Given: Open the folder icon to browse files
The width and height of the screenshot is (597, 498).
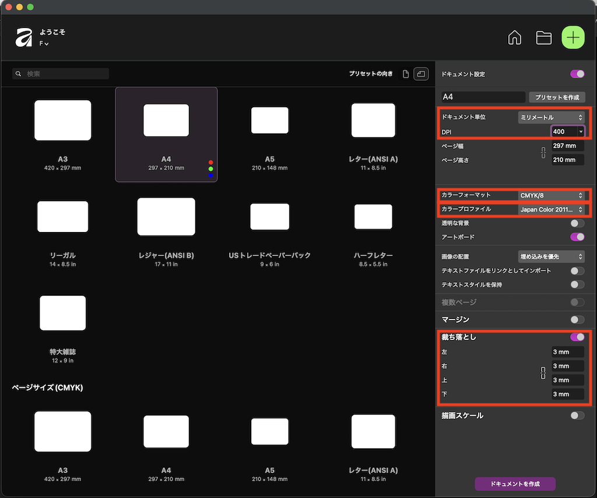Looking at the screenshot, I should click(543, 38).
